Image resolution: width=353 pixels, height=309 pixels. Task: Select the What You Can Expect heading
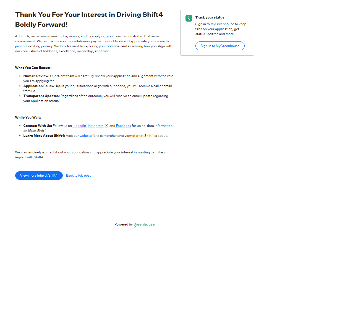33,68
